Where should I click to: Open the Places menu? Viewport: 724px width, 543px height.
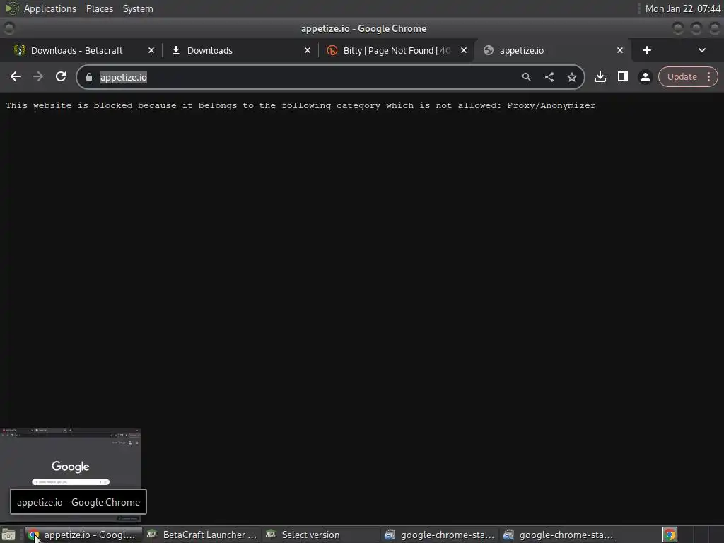click(100, 8)
